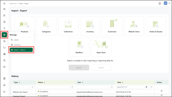Open filter options for Status column
Screen dimensions: 172x97
(72, 87)
